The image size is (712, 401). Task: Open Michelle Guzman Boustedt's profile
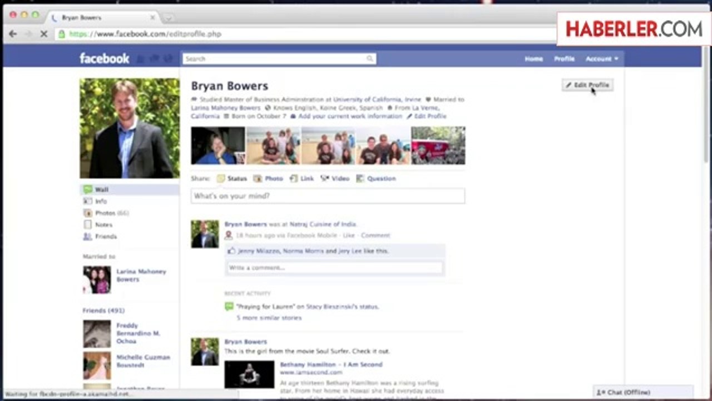click(x=143, y=361)
